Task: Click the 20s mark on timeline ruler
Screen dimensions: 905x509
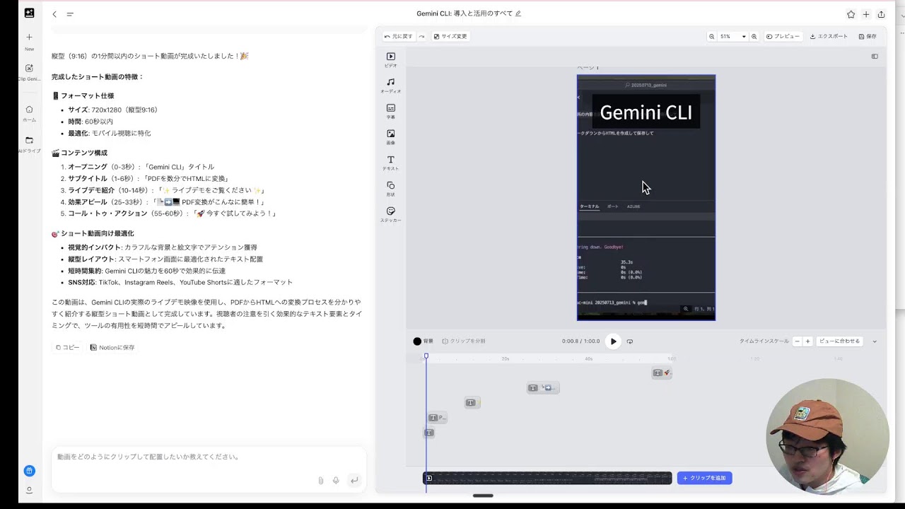Action: tap(506, 359)
